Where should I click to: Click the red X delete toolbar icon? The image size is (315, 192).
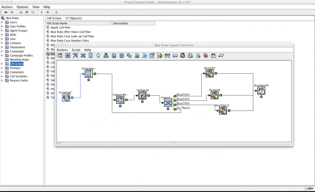pos(27,12)
